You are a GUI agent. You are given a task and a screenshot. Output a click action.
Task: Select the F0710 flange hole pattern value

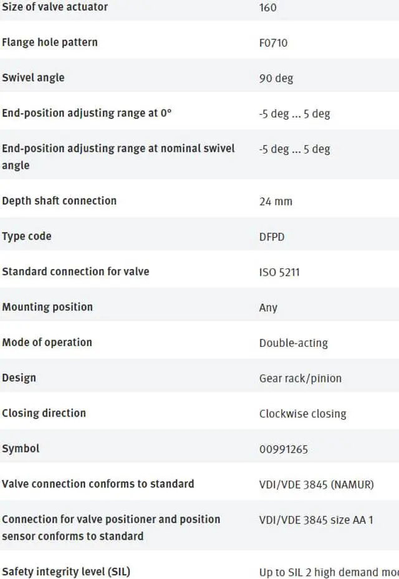(x=273, y=43)
